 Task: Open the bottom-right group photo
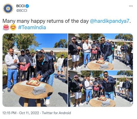[101, 88]
